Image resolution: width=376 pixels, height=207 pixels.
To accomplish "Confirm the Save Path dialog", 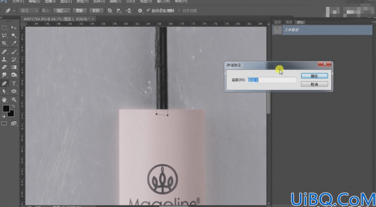I will click(314, 76).
